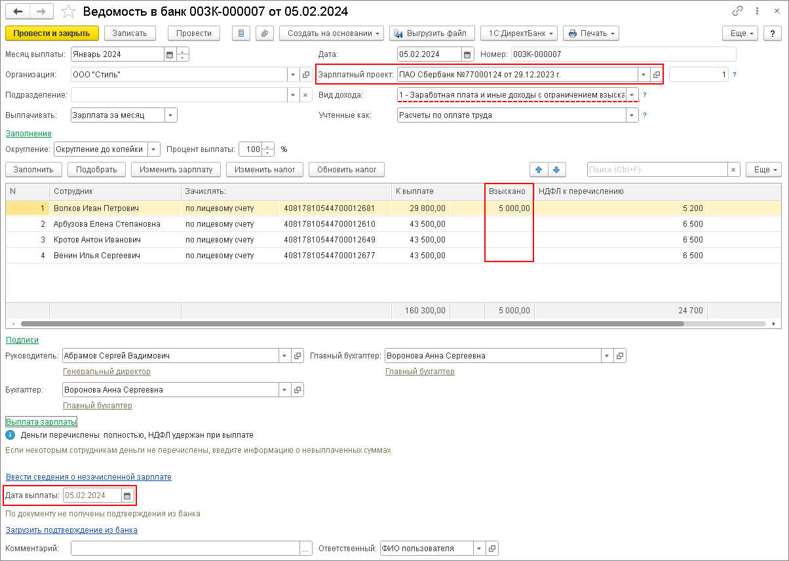Click the back navigation arrow
Screen dimensions: 789x561
[x=18, y=12]
